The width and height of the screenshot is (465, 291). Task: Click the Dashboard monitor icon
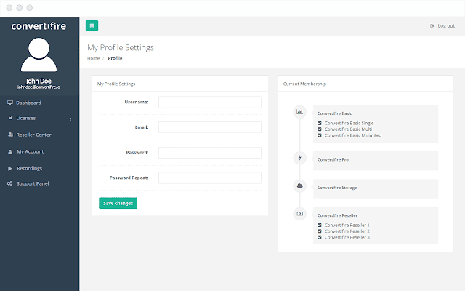point(10,103)
